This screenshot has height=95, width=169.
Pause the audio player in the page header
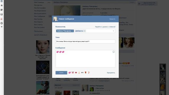[x=139, y=4]
